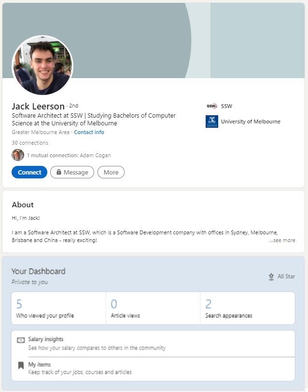Click the SSW company logo icon
Screen dimensions: 308x392
[211, 106]
